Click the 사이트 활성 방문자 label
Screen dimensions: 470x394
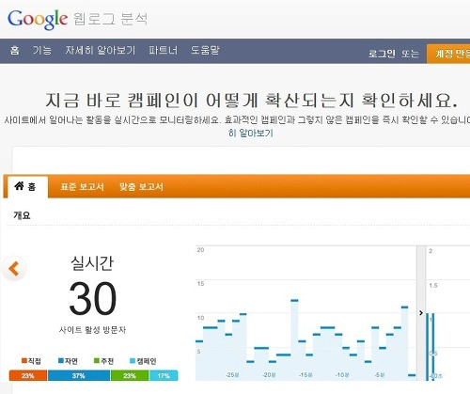click(x=92, y=330)
